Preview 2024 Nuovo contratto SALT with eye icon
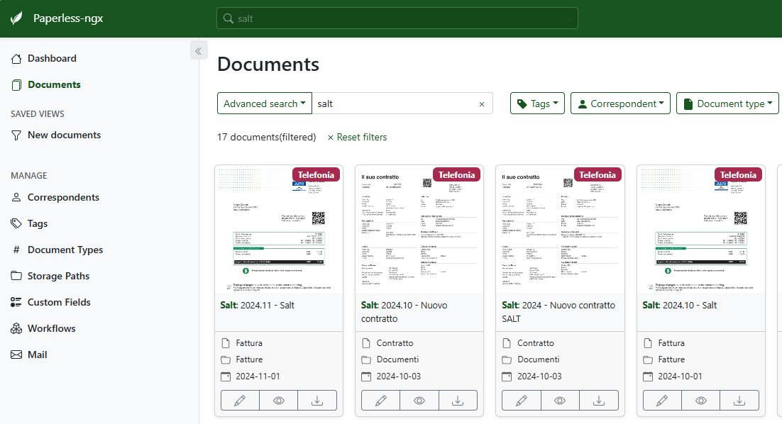Image resolution: width=782 pixels, height=424 pixels. click(x=560, y=401)
